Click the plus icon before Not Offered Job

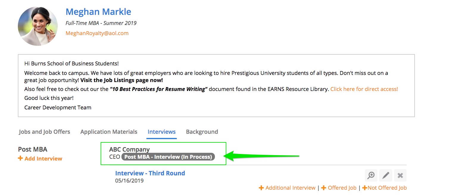click(x=364, y=188)
